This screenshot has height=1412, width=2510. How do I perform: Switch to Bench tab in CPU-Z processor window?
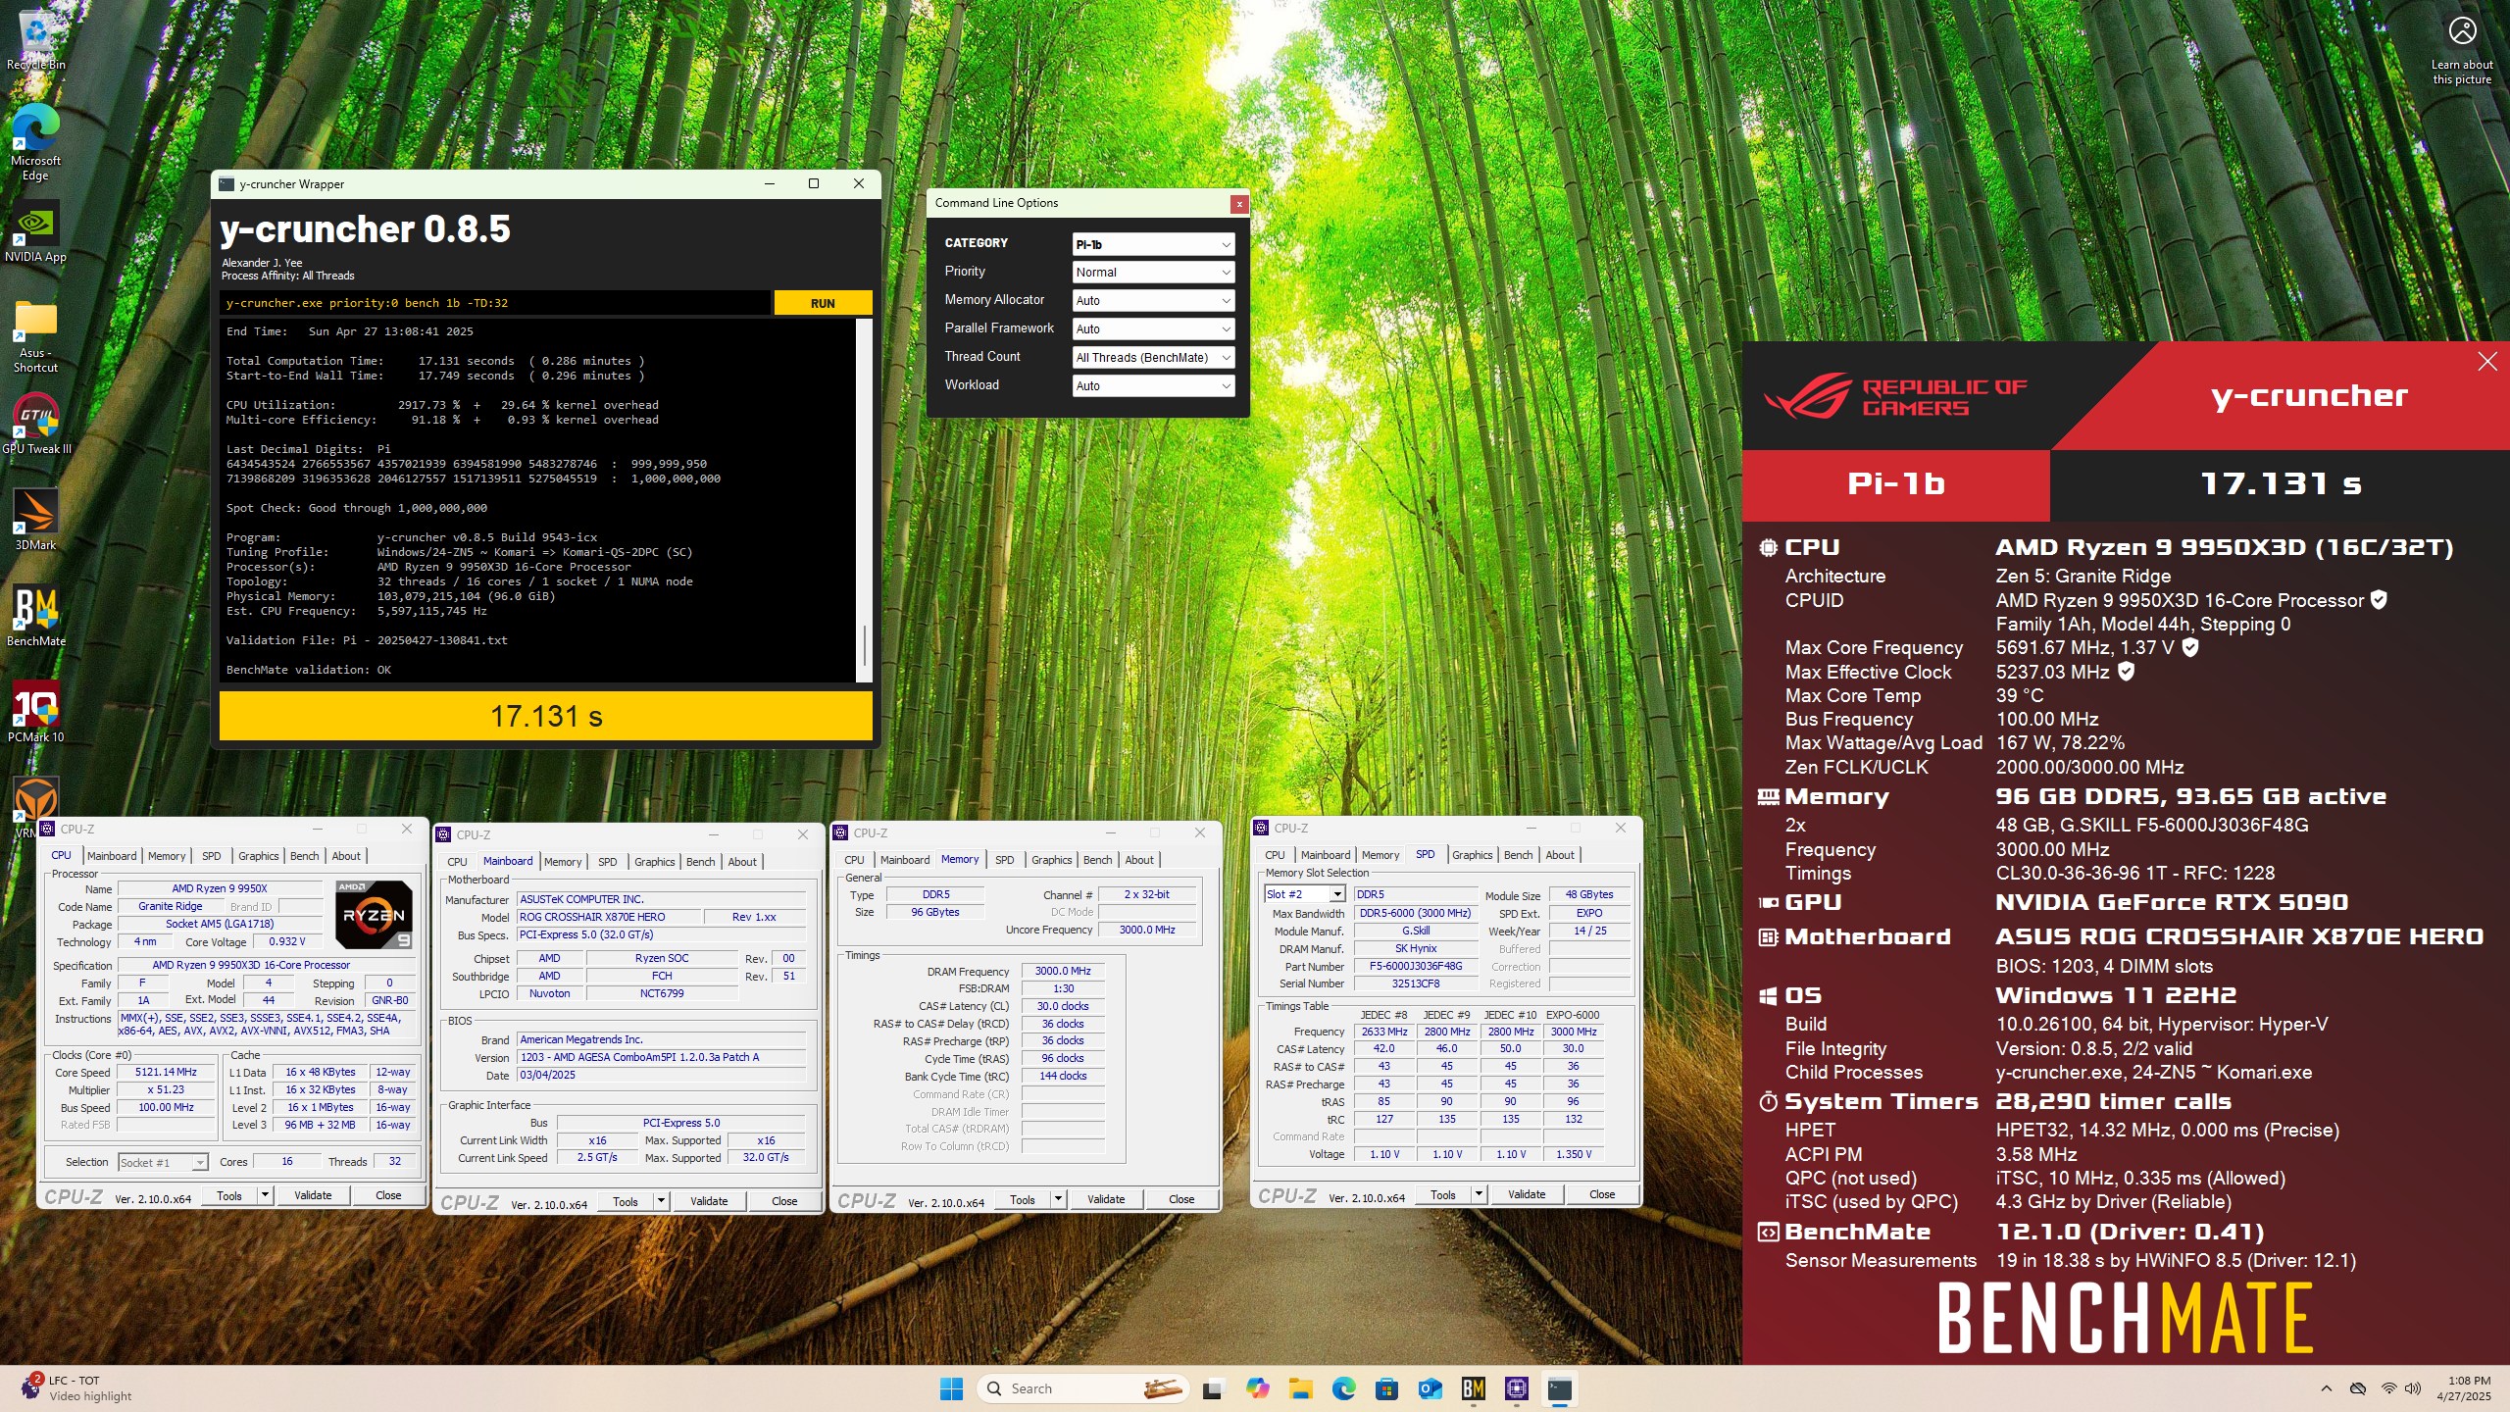click(x=304, y=856)
